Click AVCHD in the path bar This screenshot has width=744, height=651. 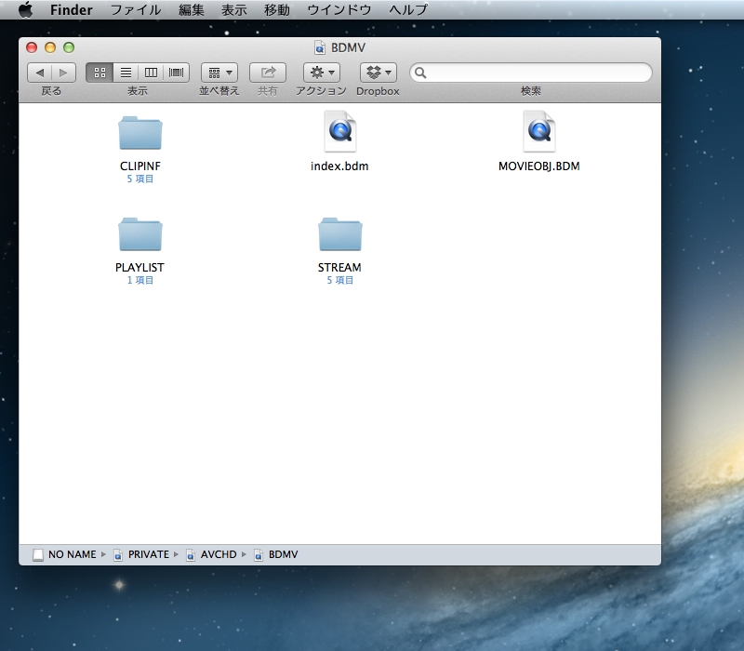coord(219,554)
